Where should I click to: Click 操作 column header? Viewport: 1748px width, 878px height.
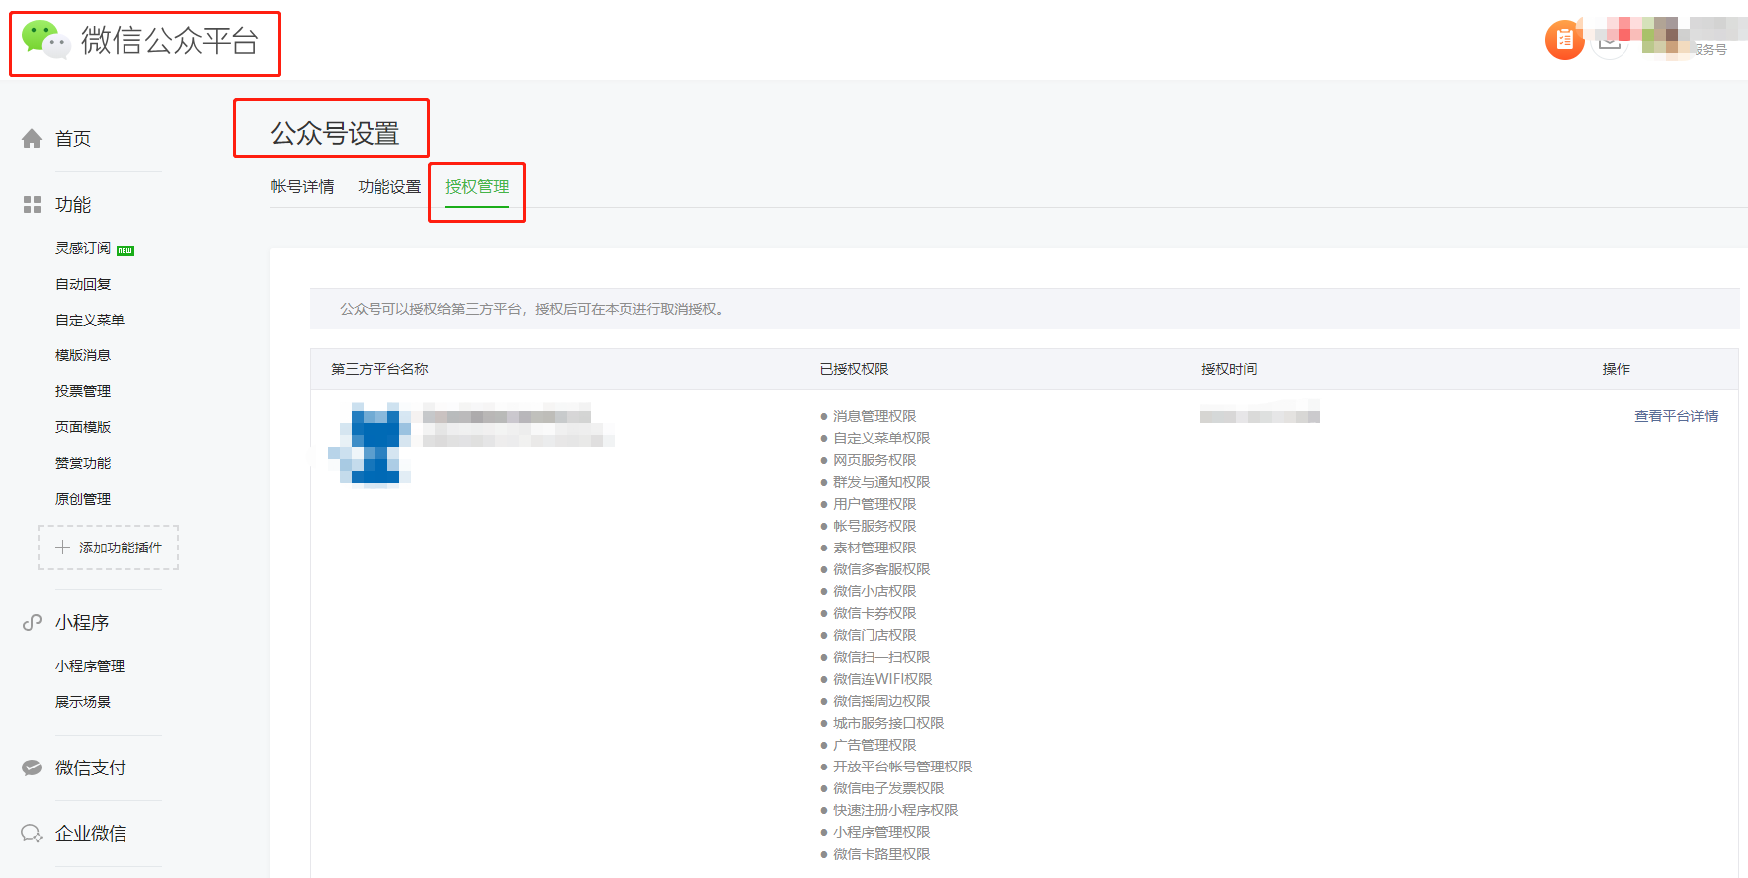1616,369
